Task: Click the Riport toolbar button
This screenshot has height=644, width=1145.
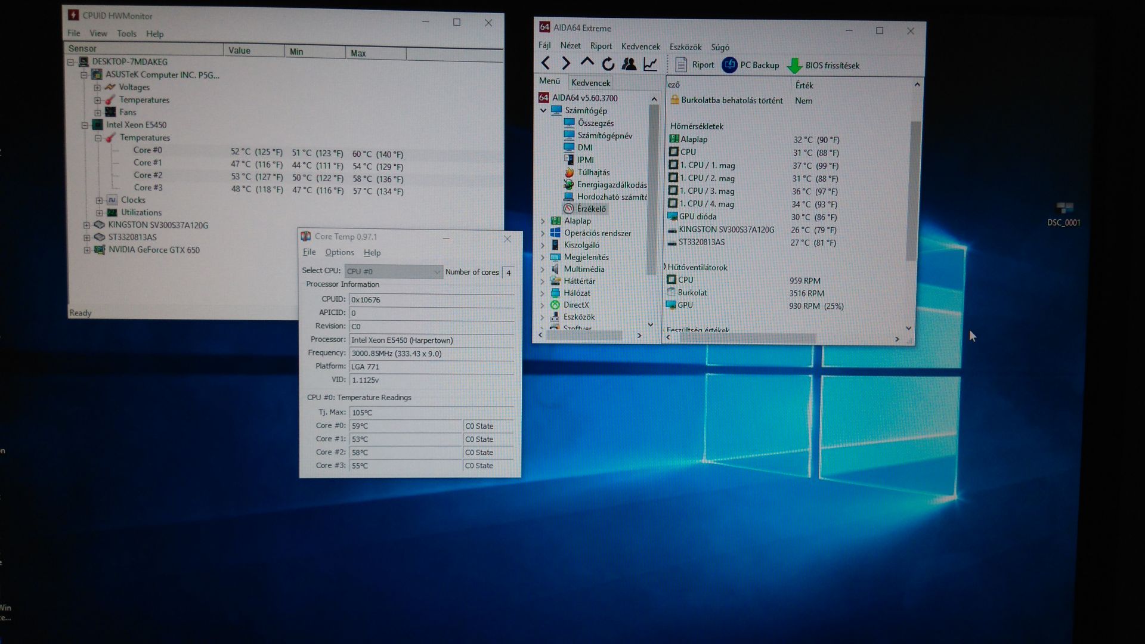Action: [694, 64]
